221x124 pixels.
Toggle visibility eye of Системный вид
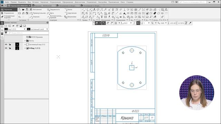coord(6,44)
